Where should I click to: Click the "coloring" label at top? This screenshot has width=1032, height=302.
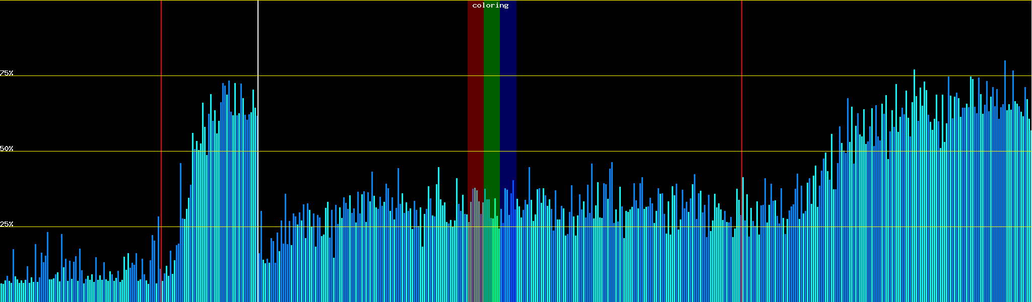click(490, 6)
